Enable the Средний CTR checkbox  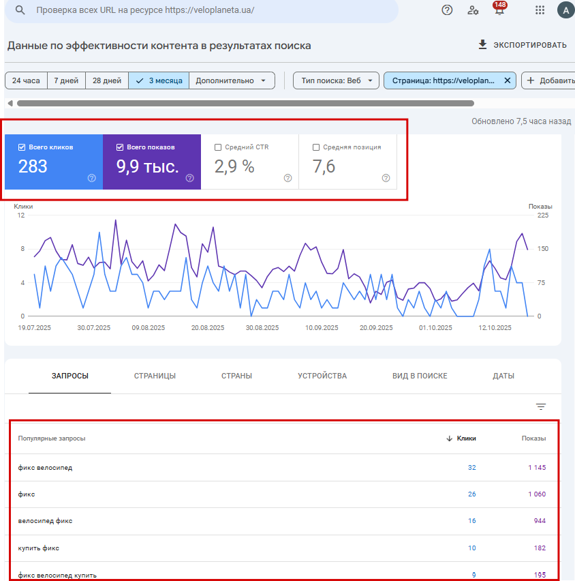[x=218, y=147]
